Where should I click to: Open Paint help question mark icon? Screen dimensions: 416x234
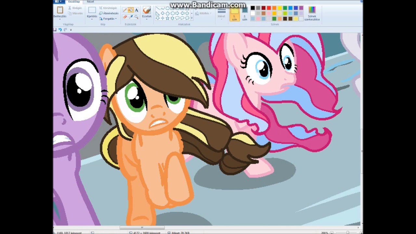coord(361,1)
